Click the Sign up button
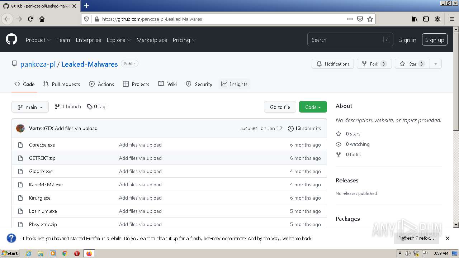 [x=435, y=40]
